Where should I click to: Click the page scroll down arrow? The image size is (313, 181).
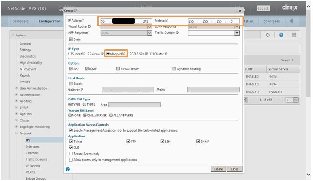click(x=309, y=175)
